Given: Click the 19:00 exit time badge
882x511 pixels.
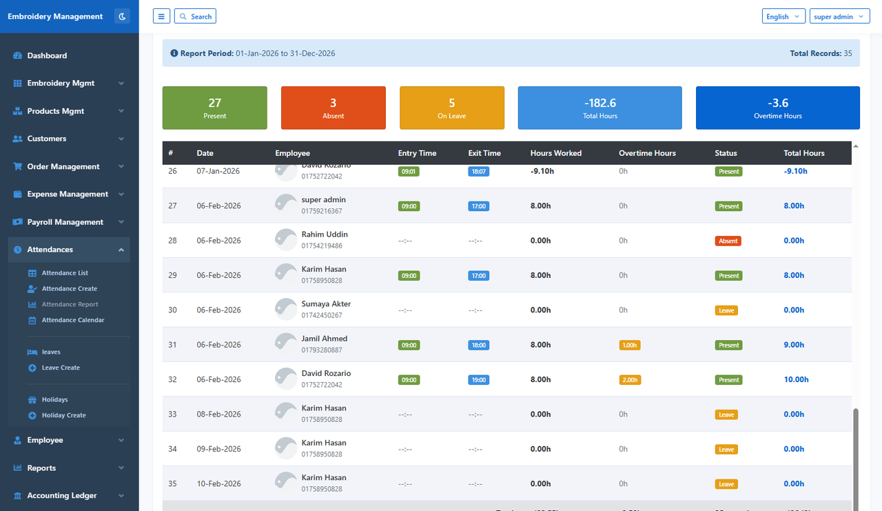Looking at the screenshot, I should click(479, 380).
